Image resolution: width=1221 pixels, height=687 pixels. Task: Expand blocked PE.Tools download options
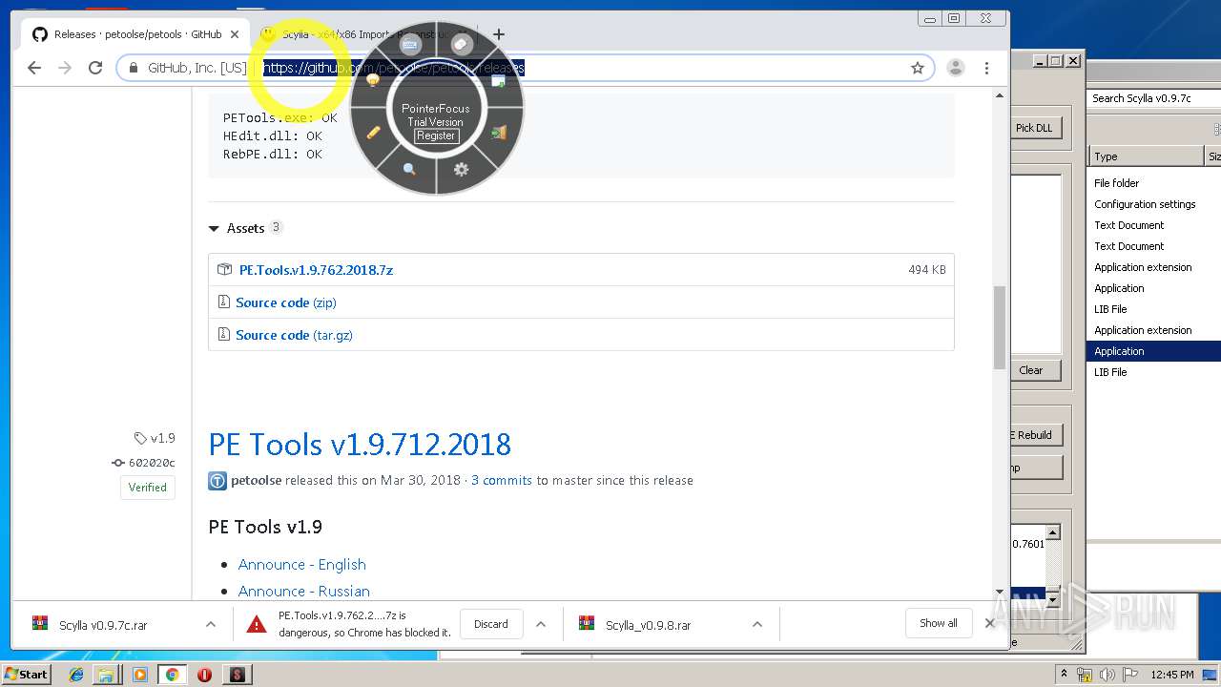[541, 624]
